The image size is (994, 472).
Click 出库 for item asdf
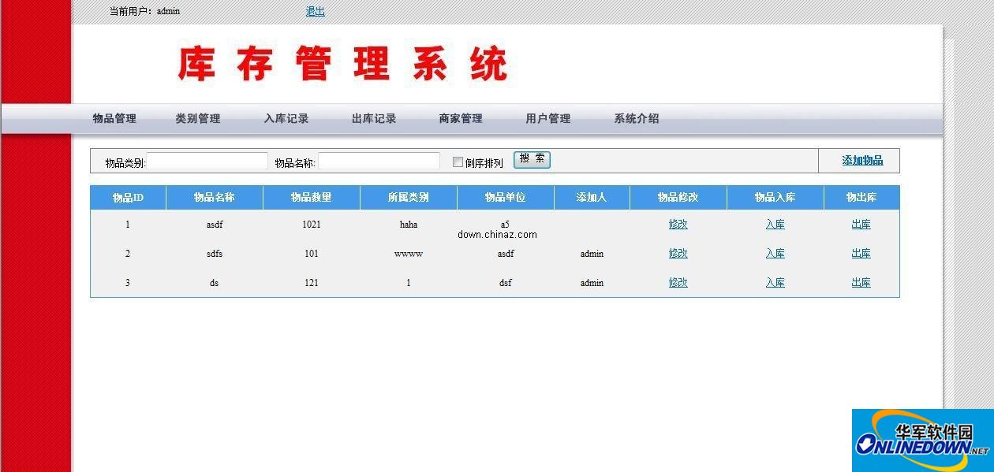click(x=861, y=224)
